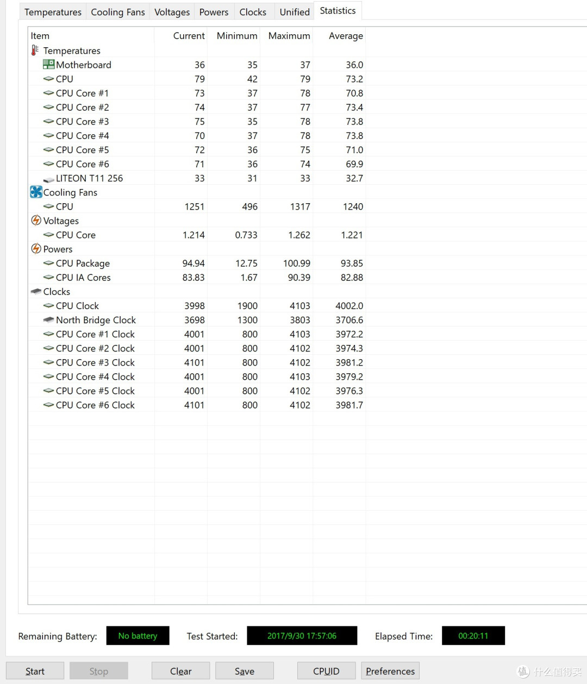Click the CPU IA Cores label
587x684 pixels.
click(83, 278)
